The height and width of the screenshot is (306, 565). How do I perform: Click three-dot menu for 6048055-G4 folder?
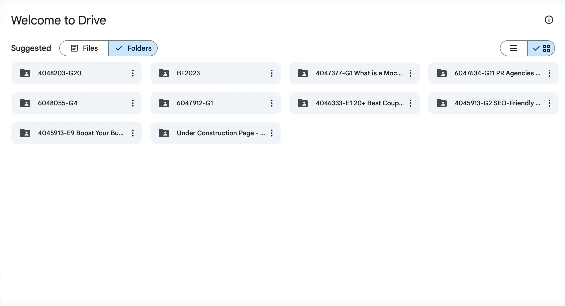(x=133, y=103)
